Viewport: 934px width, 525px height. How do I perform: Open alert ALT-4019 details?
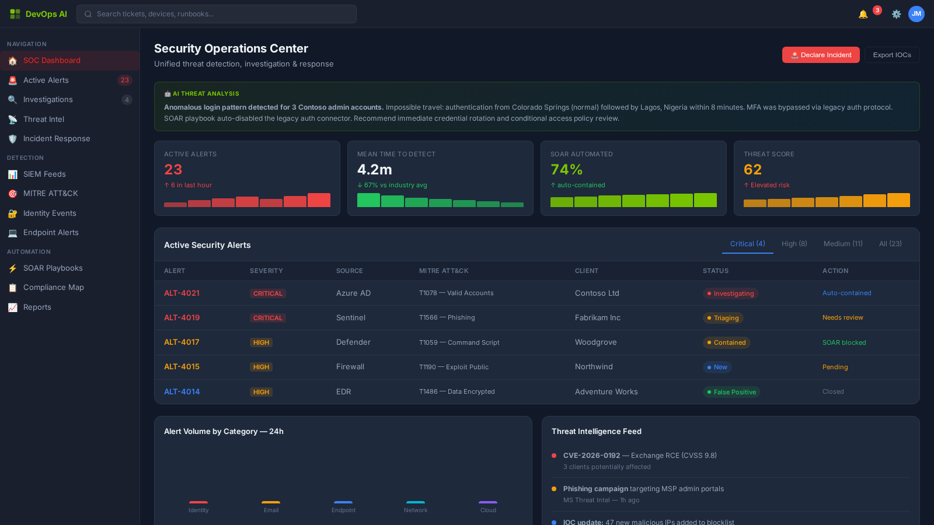[x=182, y=317]
